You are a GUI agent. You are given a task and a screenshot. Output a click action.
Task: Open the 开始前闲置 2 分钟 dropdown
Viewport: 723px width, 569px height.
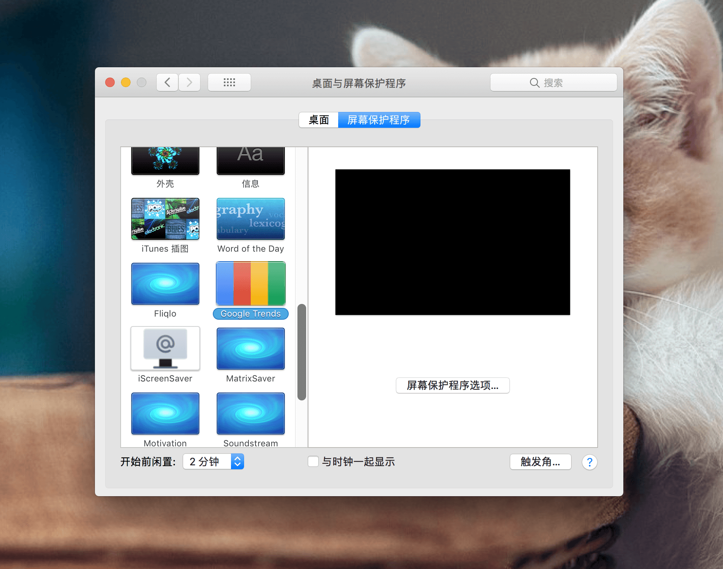214,462
